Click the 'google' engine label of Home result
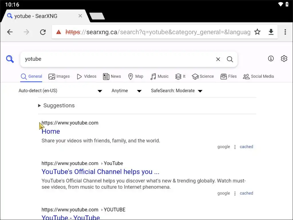Viewport: 293px width, 220px height. pyautogui.click(x=223, y=147)
